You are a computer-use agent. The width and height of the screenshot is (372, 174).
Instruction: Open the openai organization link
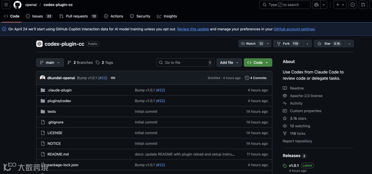pos(31,5)
